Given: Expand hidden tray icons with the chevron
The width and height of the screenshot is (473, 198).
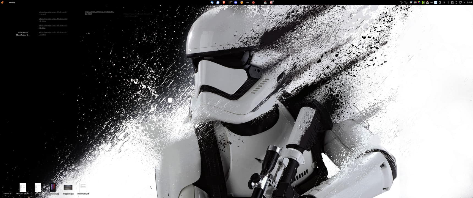Looking at the screenshot, I should pyautogui.click(x=464, y=2).
